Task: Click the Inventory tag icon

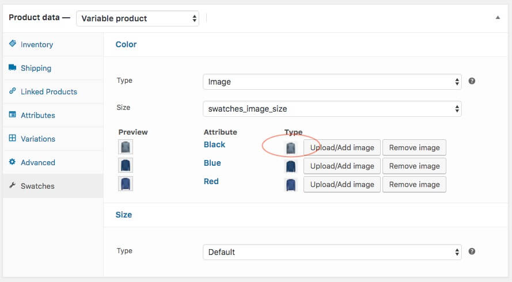Action: pos(13,44)
